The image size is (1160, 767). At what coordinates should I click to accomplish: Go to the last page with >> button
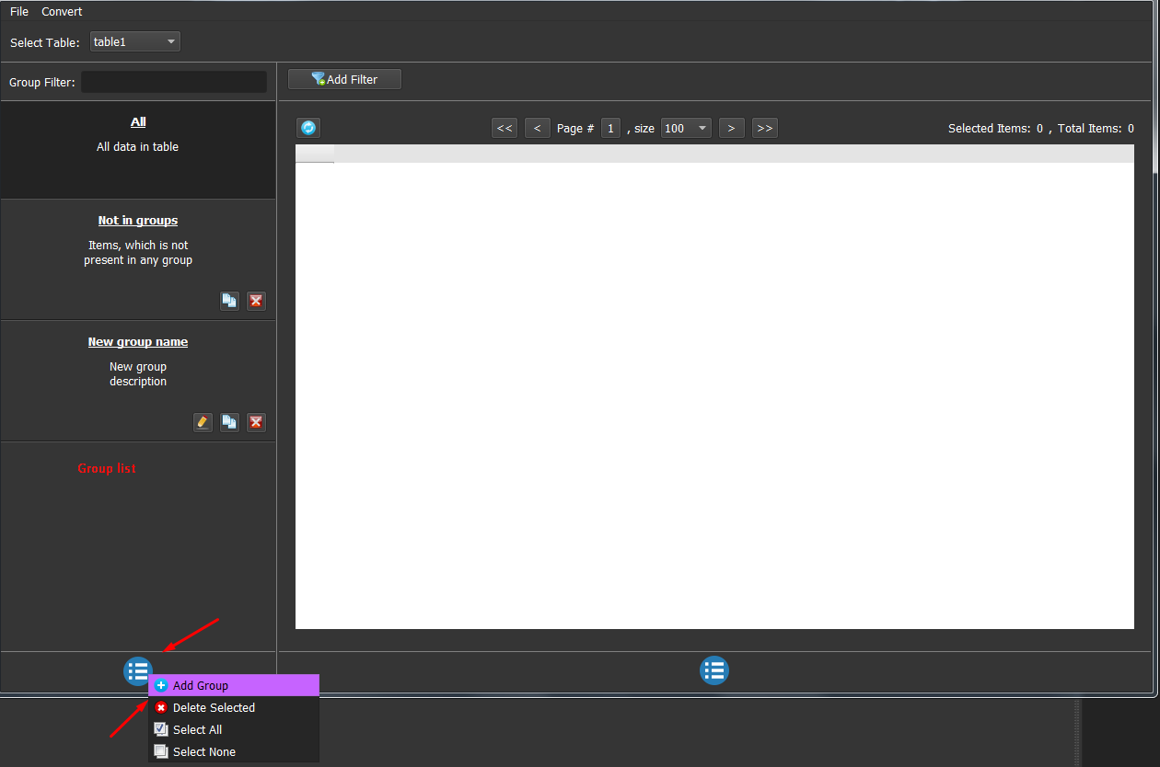point(764,128)
